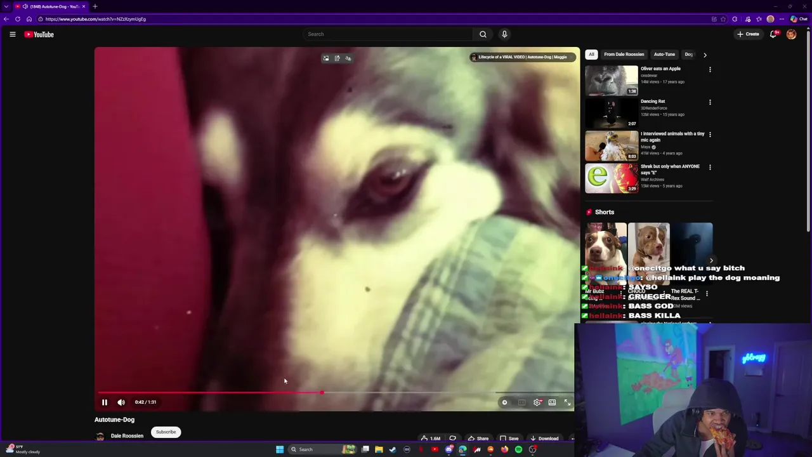Open Steam from taskbar

pos(393,449)
